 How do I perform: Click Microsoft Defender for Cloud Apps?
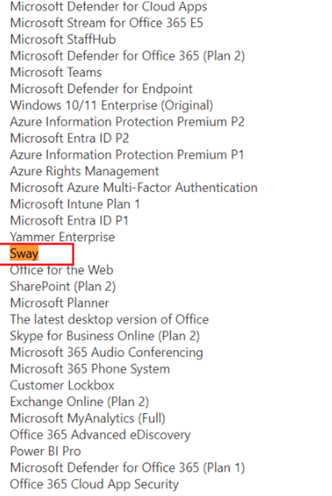click(x=109, y=6)
